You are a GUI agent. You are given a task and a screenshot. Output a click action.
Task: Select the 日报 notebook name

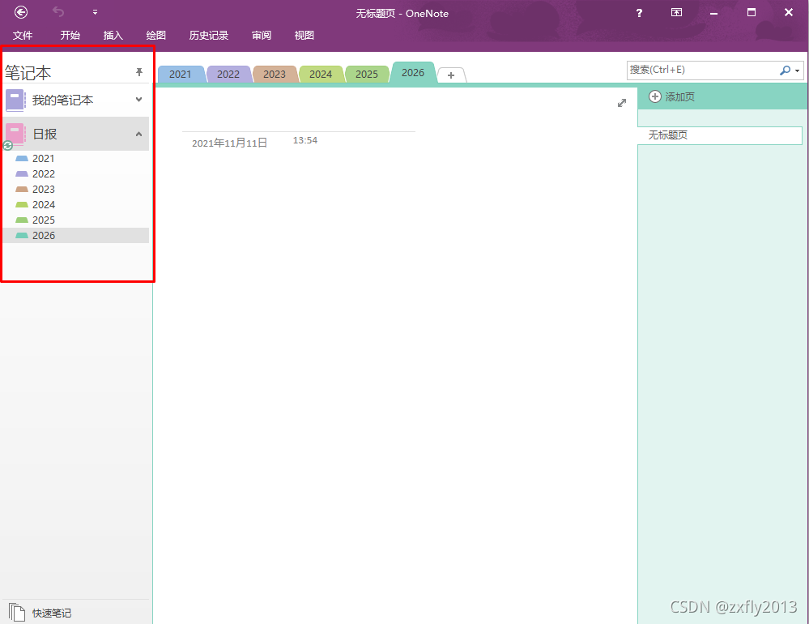[x=45, y=135]
